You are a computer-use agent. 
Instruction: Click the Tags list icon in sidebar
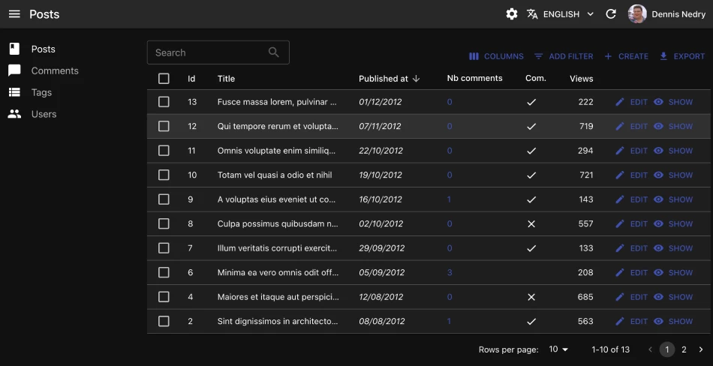(14, 92)
